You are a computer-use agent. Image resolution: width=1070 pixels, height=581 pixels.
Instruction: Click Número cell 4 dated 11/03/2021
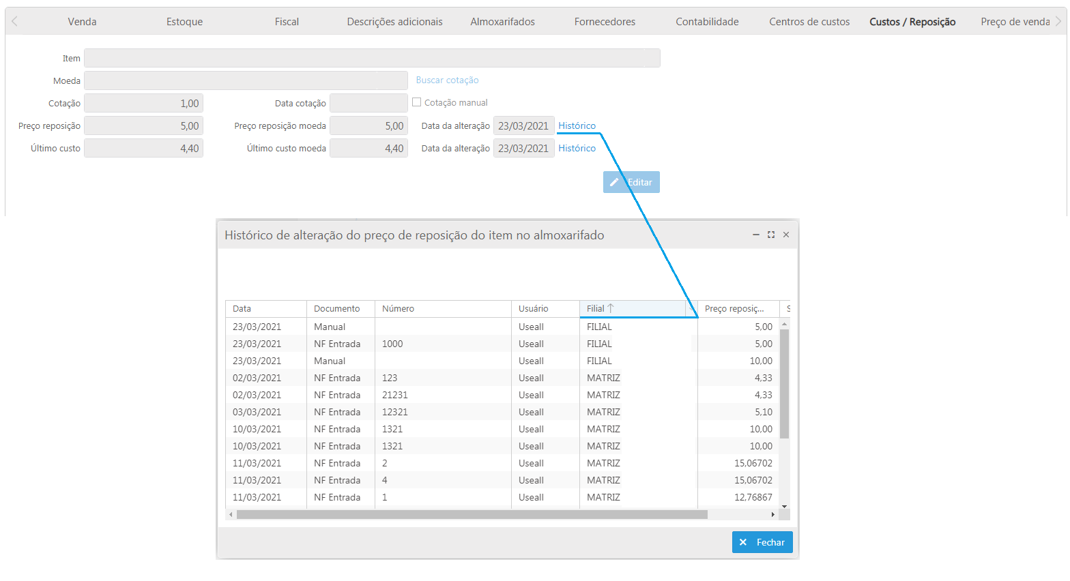(443, 480)
